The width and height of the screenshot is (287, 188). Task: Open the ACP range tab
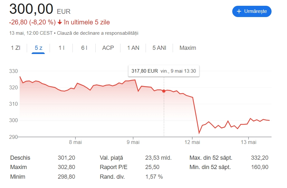[108, 48]
